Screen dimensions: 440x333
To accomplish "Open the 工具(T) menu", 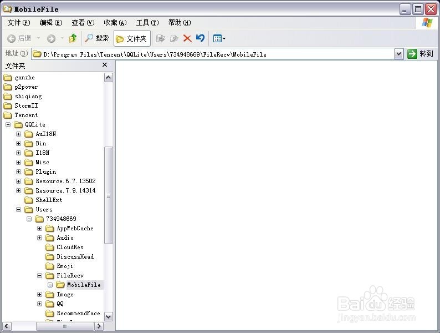I will click(x=147, y=23).
